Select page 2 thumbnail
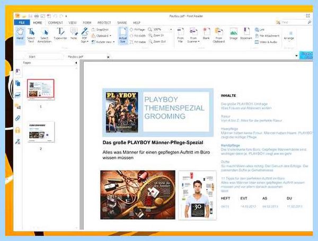This screenshot has height=241, width=318. coord(41,132)
